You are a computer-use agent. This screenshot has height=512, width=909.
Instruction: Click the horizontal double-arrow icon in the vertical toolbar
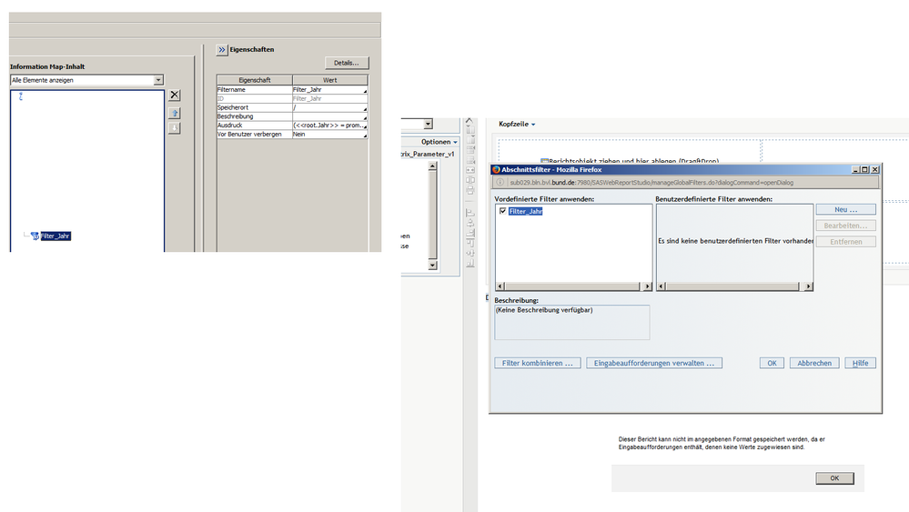[x=470, y=170]
